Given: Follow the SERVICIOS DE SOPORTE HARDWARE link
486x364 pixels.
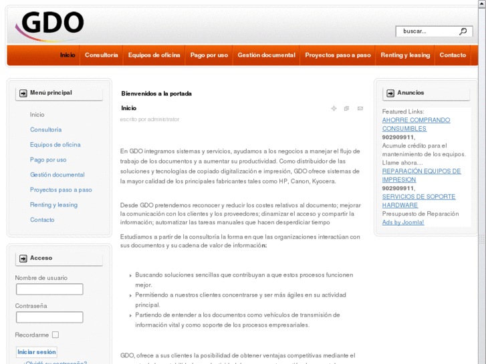Looking at the screenshot, I should [x=418, y=201].
